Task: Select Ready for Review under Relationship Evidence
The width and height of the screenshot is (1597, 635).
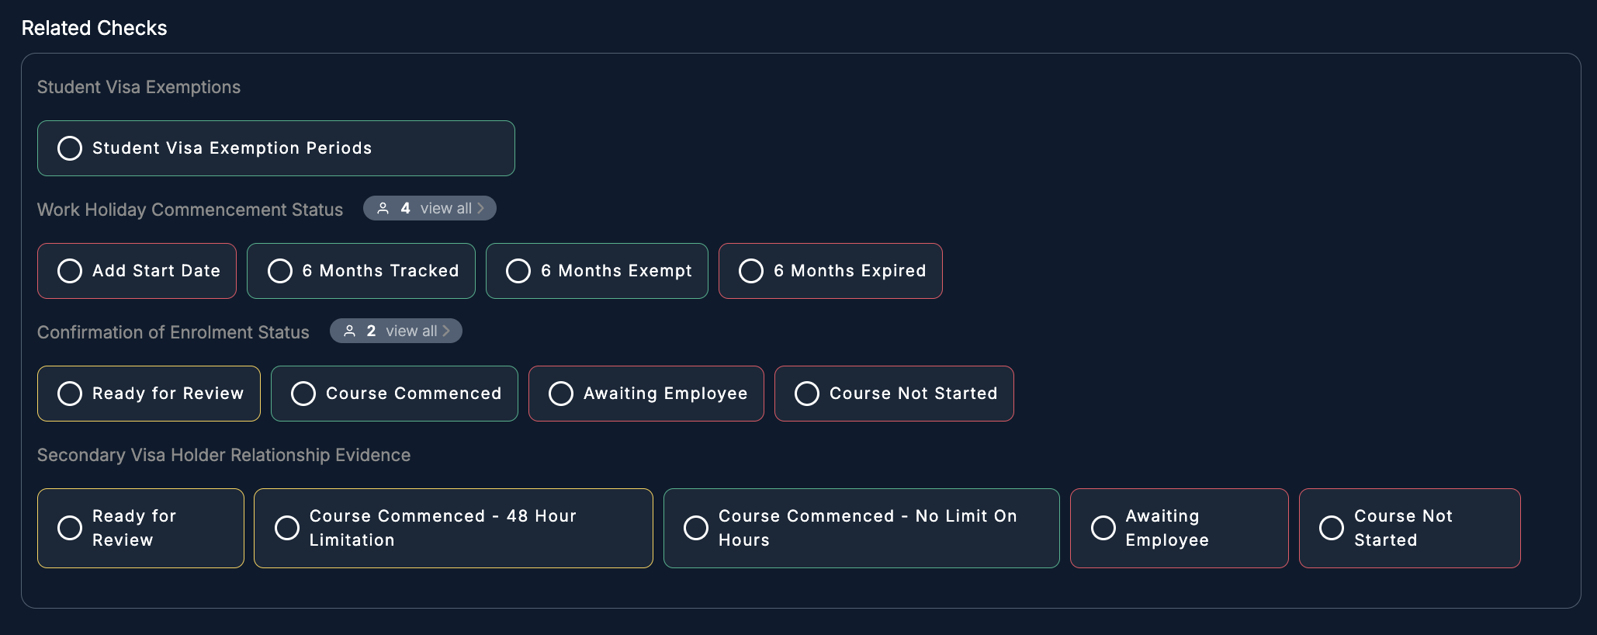Action: (140, 528)
